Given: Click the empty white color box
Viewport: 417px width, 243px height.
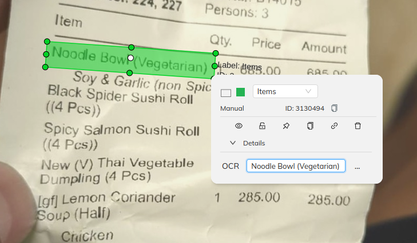Looking at the screenshot, I should pos(226,93).
